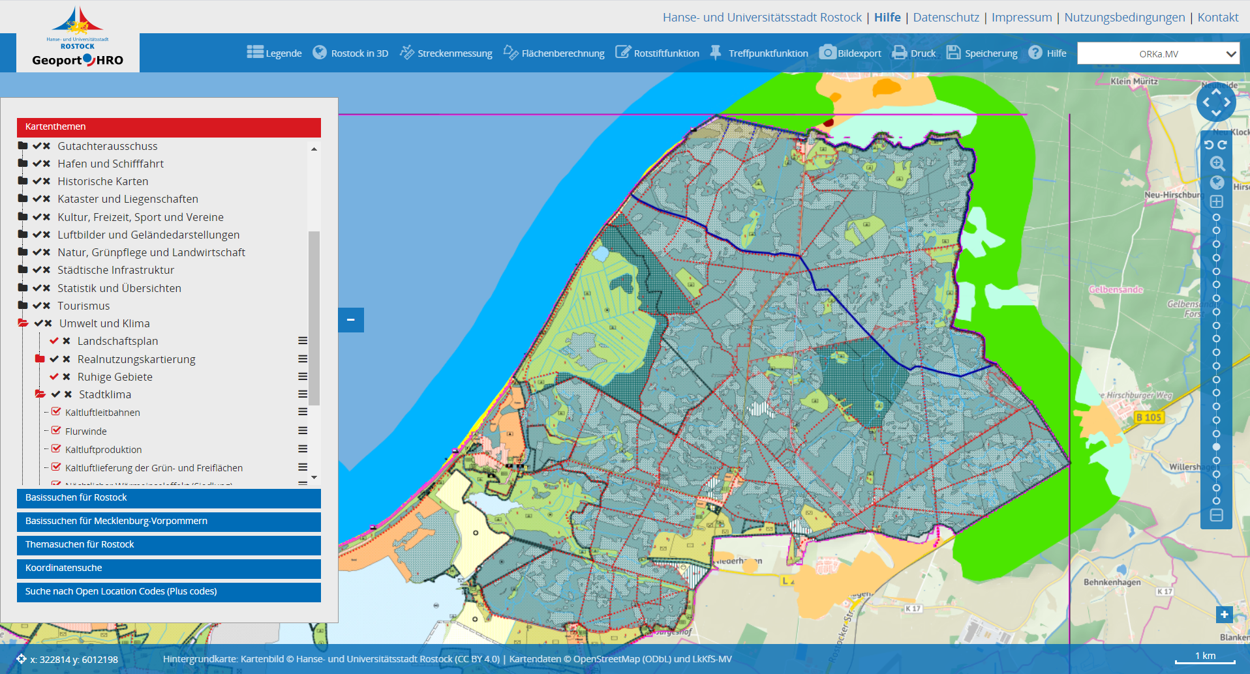Expand Kataster und Liegenschaften folder

(23, 199)
